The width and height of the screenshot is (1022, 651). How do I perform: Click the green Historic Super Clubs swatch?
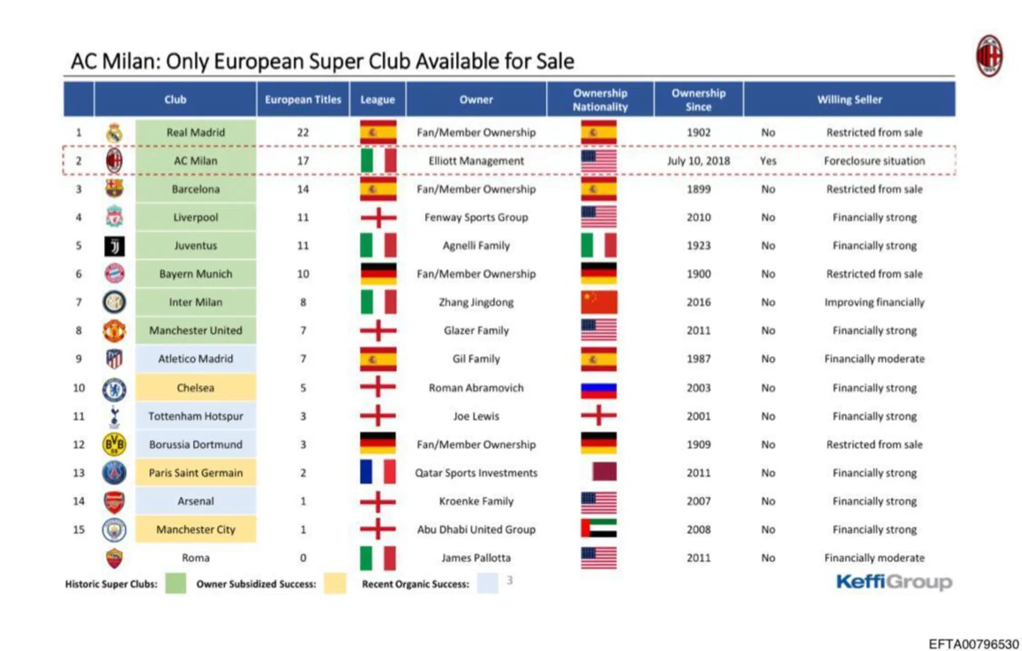pyautogui.click(x=175, y=584)
